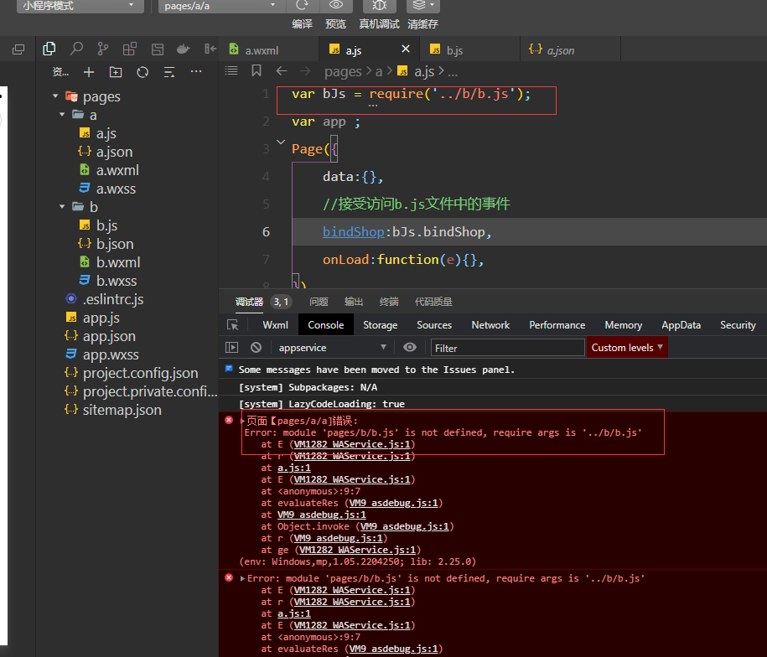Click the preview eye icon
The width and height of the screenshot is (767, 657).
(x=335, y=5)
